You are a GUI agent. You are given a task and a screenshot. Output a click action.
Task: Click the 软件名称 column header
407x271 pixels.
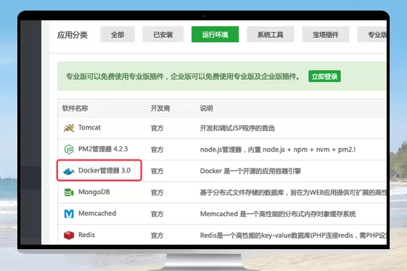75,108
